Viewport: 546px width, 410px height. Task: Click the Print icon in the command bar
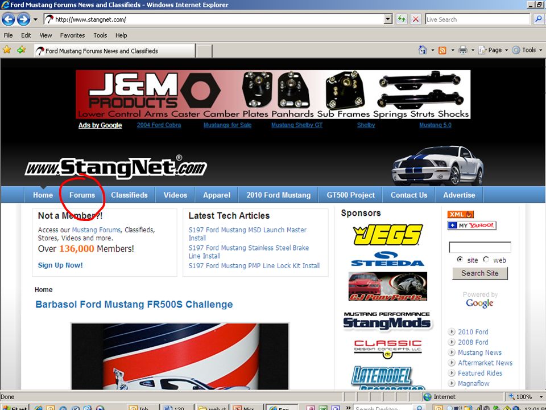463,50
